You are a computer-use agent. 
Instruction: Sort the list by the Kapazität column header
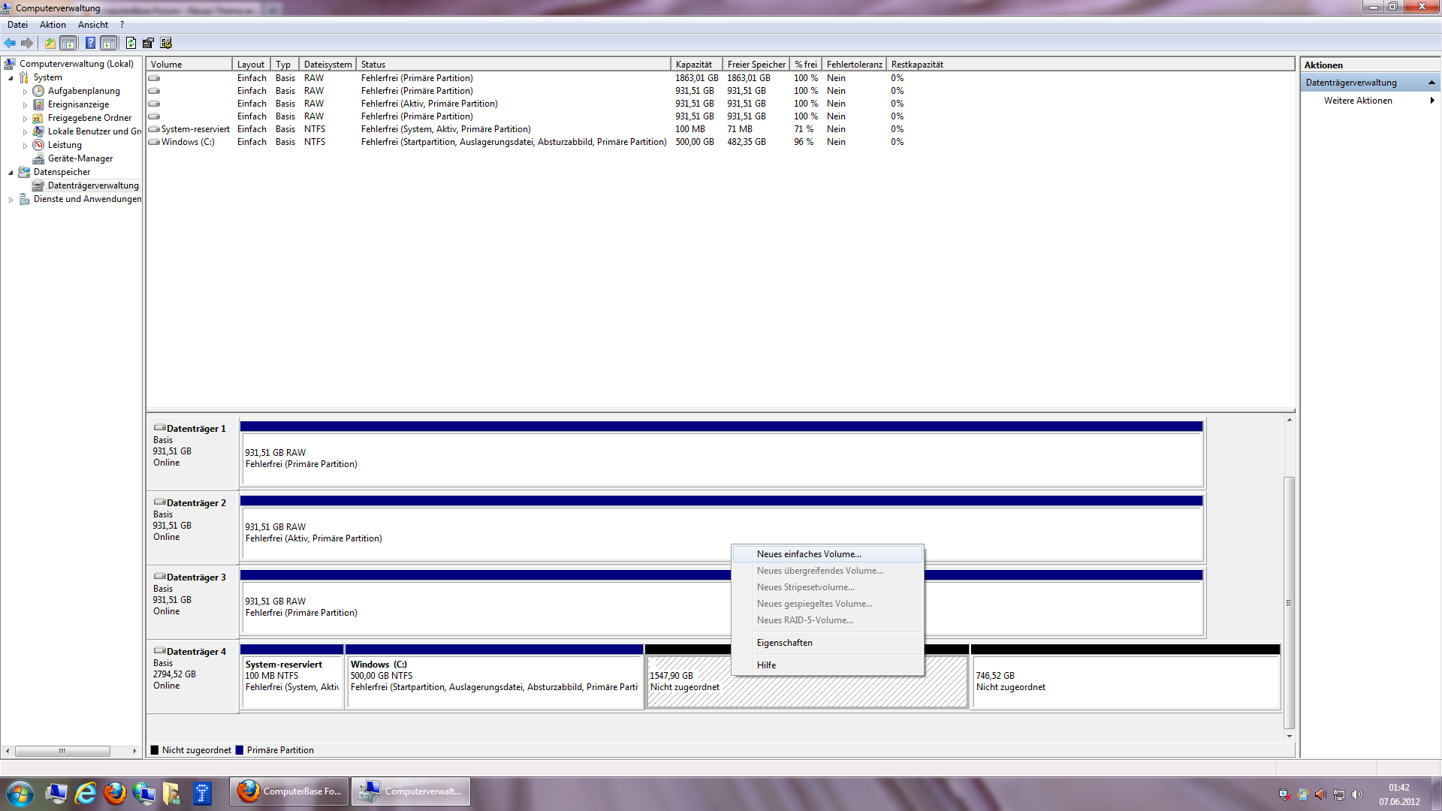694,65
